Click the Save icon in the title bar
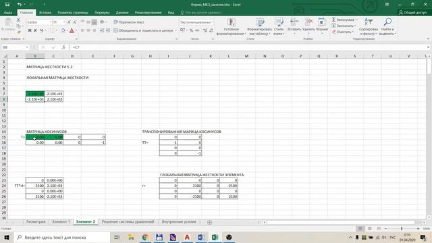 7,5
